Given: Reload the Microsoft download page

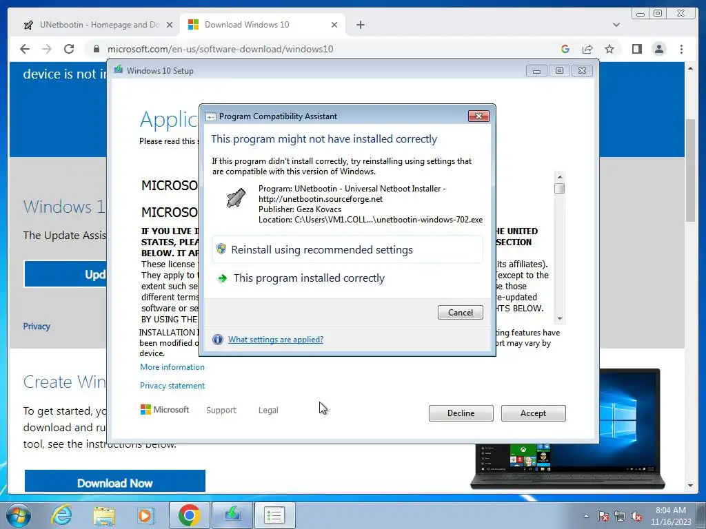Looking at the screenshot, I should pos(69,49).
